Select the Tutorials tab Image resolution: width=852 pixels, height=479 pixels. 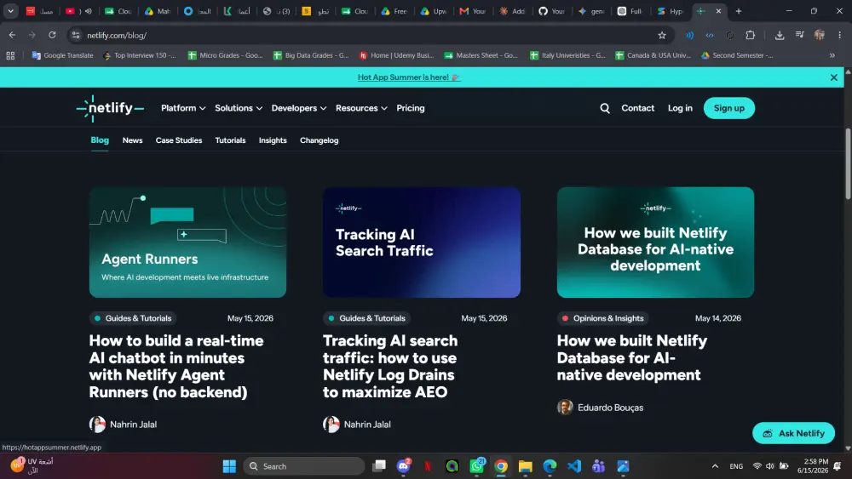click(x=230, y=140)
